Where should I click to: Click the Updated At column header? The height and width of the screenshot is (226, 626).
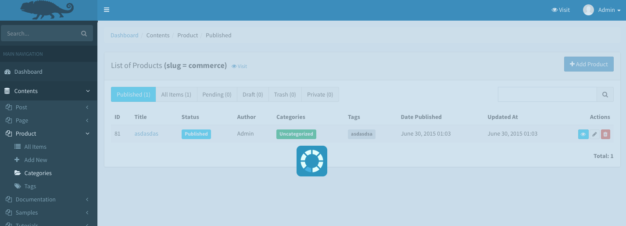pyautogui.click(x=503, y=117)
